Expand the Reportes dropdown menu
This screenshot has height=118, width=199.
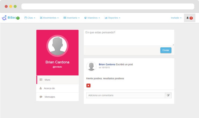tap(112, 18)
